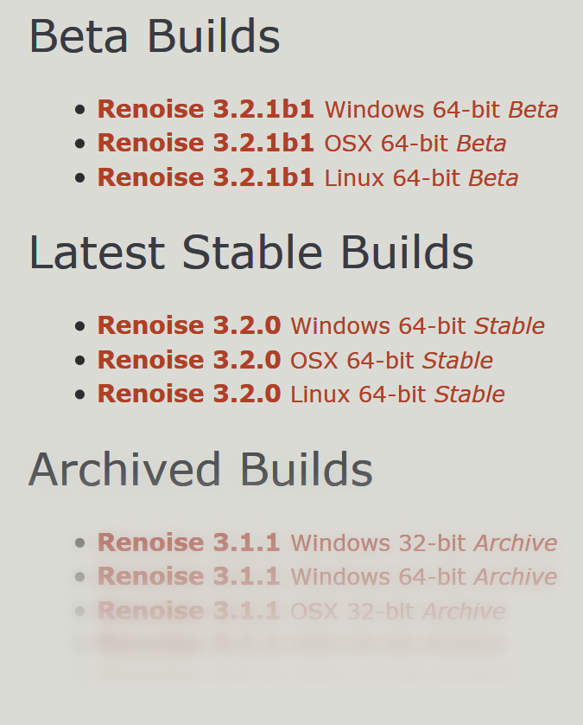Screen dimensions: 583x725
Task: Click italic 'Stable' word in Windows link
Action: click(x=510, y=326)
